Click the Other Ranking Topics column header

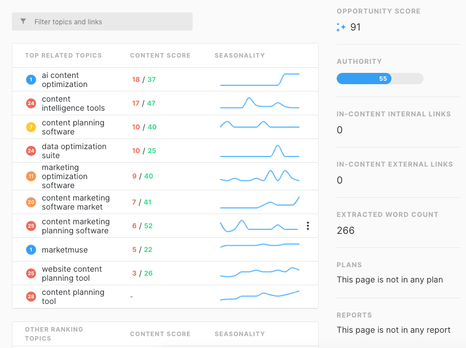[x=54, y=333]
